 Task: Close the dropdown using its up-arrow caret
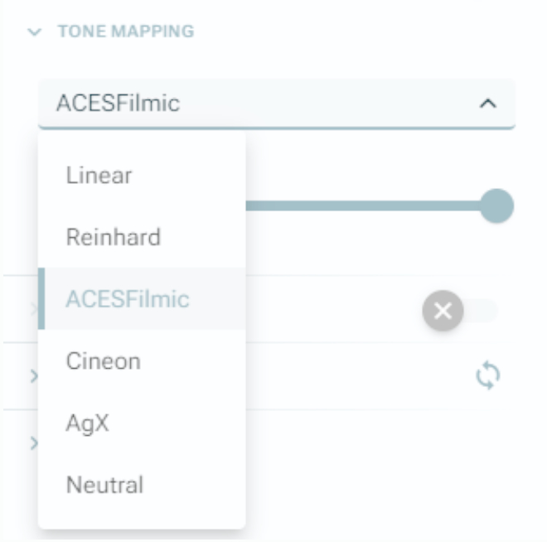pos(488,104)
